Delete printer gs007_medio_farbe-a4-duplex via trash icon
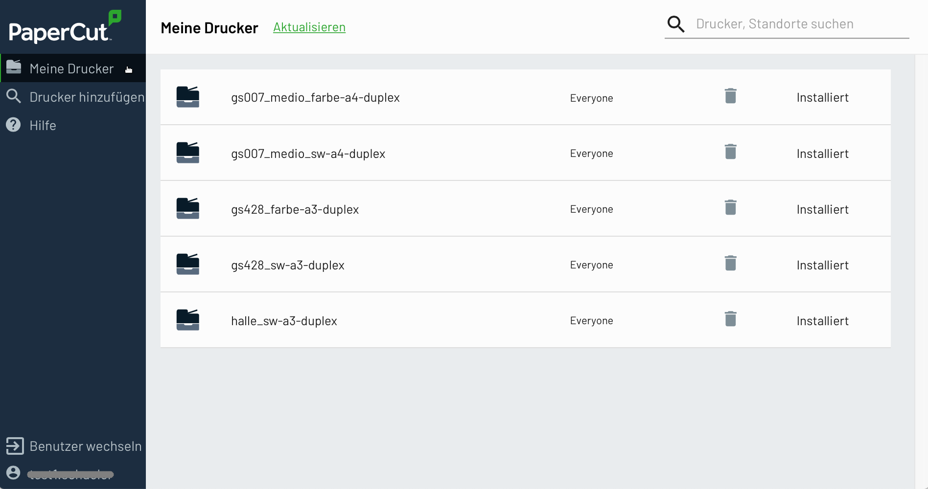The image size is (928, 489). click(730, 96)
